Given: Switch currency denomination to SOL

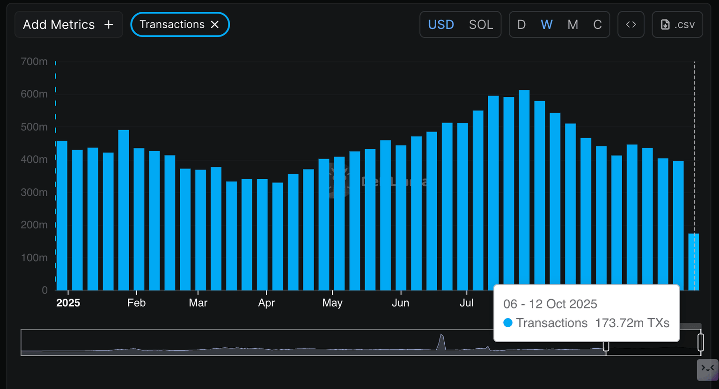Looking at the screenshot, I should pyautogui.click(x=481, y=25).
